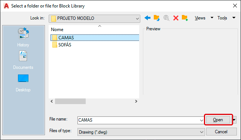
Task: Expand the Files of type dropdown
Action: (202, 132)
